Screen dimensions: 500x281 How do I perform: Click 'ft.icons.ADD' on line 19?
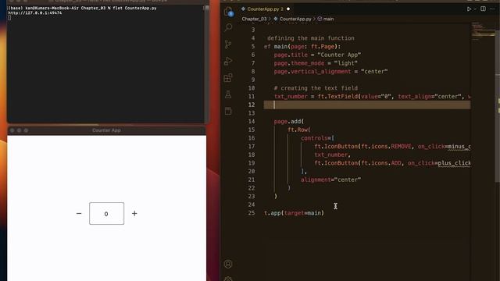point(380,163)
